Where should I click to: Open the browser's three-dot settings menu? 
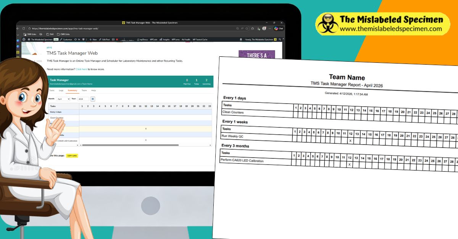270,29
